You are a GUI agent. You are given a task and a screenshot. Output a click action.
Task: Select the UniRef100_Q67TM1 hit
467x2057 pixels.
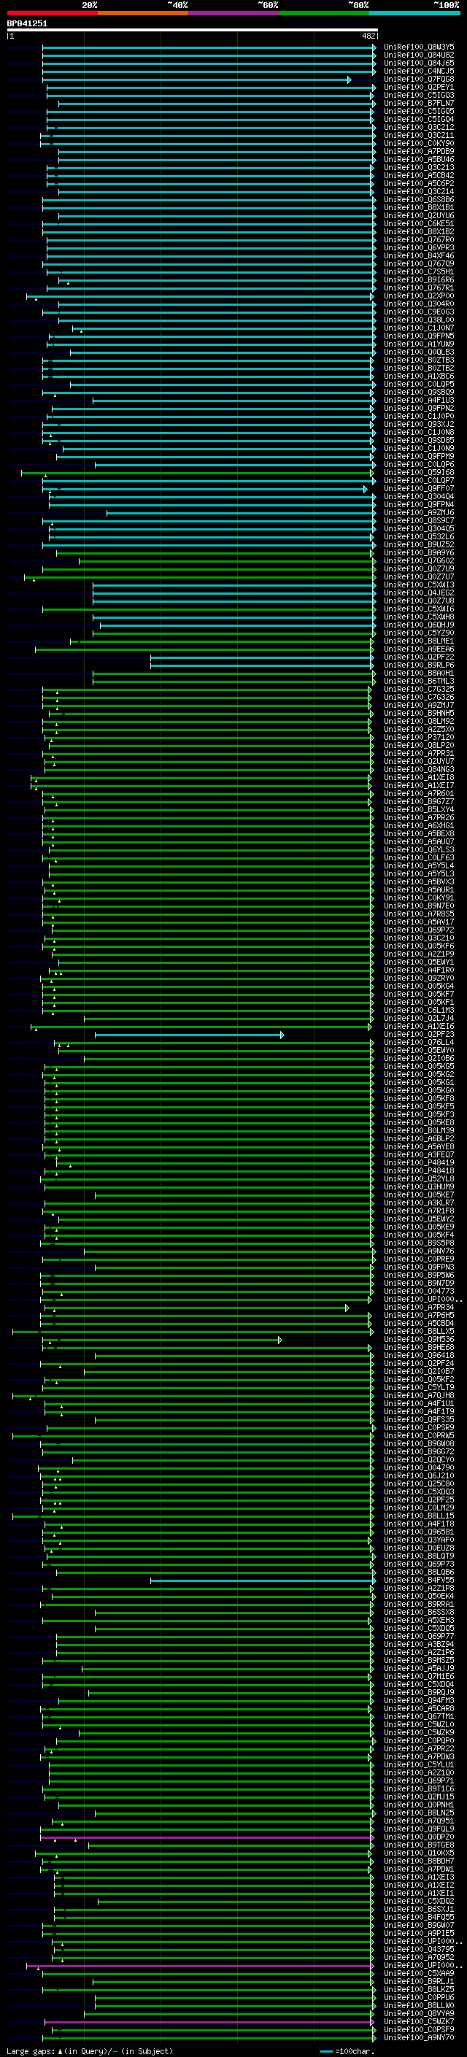(419, 1716)
